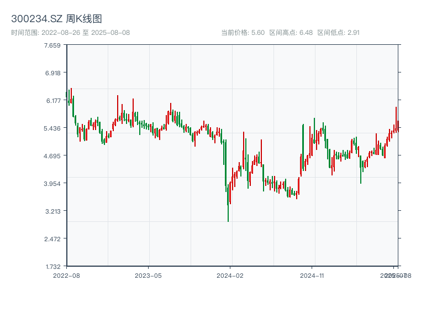Image resolution: width=442 pixels, height=332 pixels.
Task: Click the 区间低点 2.91 label
Action: 338,33
